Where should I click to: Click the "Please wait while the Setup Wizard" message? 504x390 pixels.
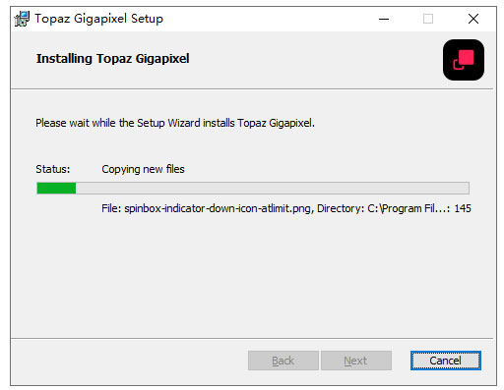[x=175, y=123]
